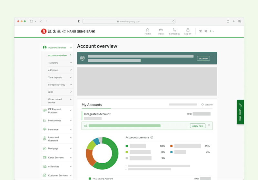Switch language to Simplified Chinese 簡
The height and width of the screenshot is (180, 258).
206,31
